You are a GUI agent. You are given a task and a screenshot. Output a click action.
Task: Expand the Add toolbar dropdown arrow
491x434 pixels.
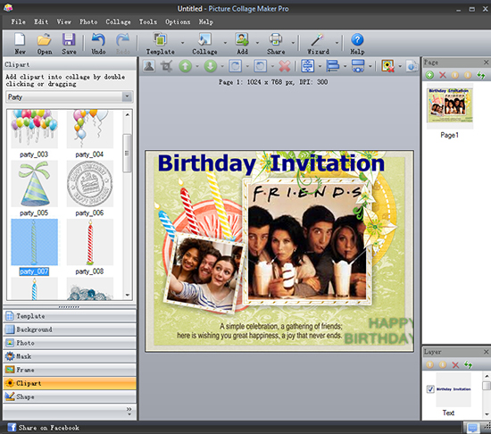pos(257,43)
